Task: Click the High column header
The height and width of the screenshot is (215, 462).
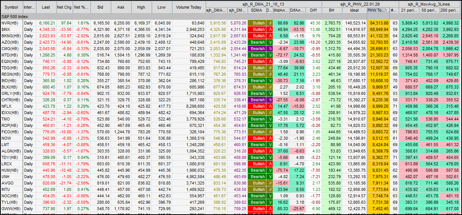Action: 141,7
